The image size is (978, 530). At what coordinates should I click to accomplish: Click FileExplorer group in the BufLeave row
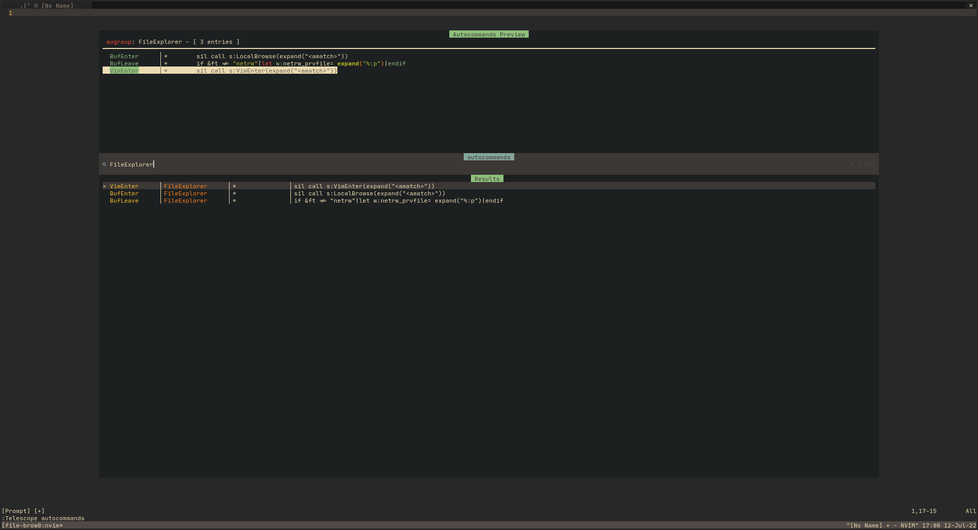(186, 201)
